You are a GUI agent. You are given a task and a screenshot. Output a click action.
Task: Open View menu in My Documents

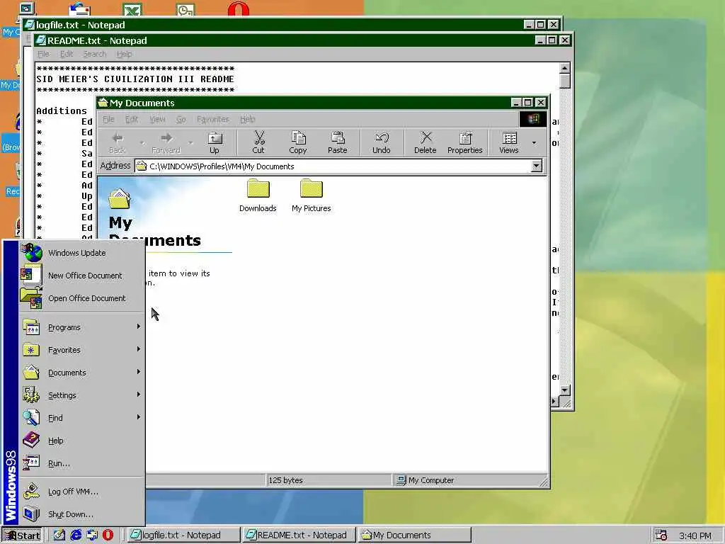(157, 119)
